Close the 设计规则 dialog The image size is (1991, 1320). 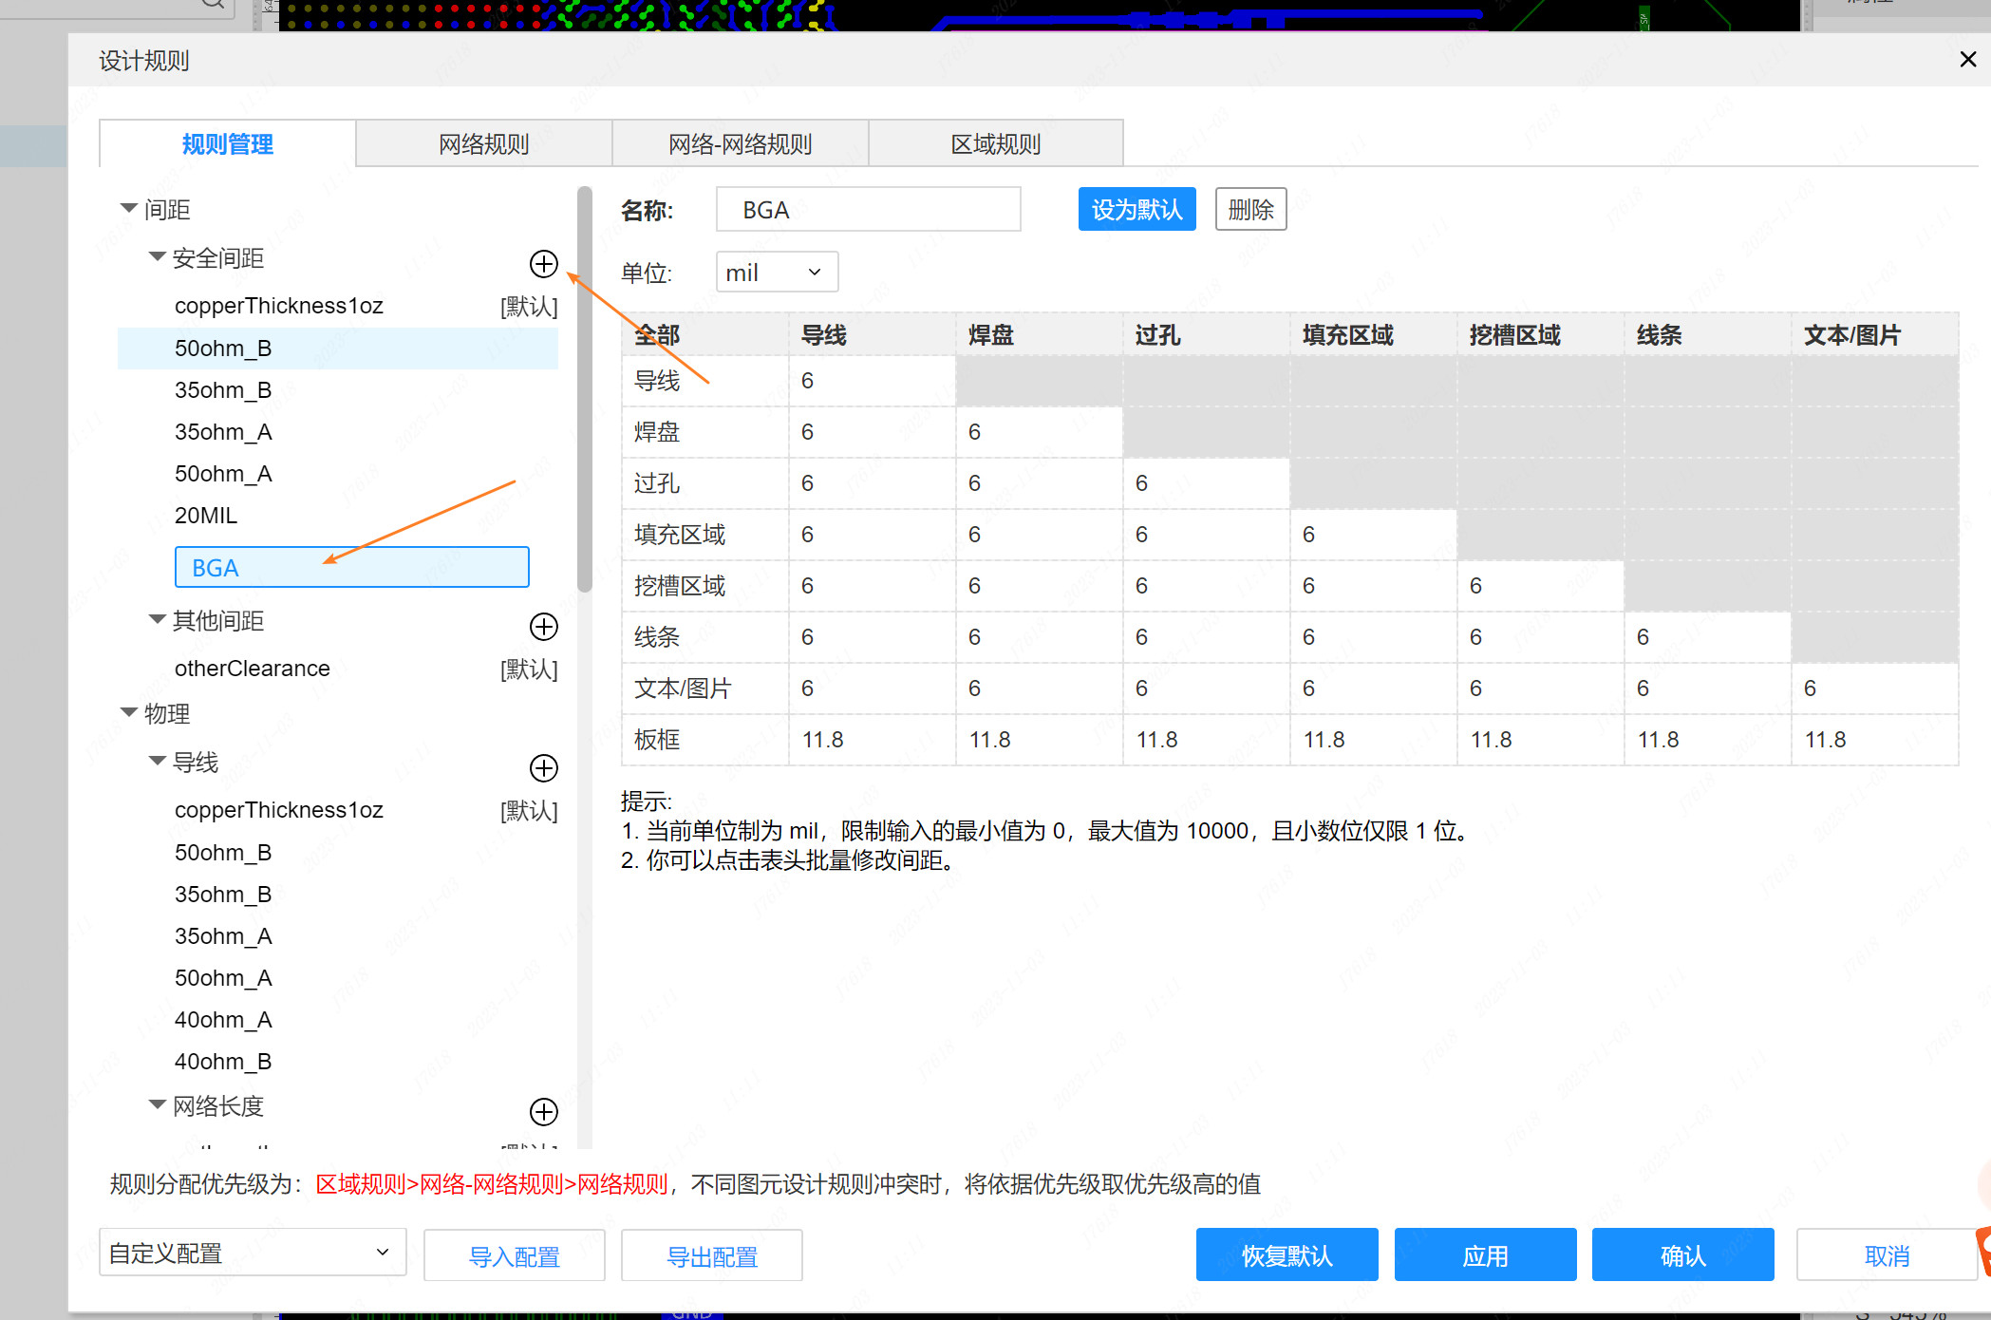pos(1968,60)
